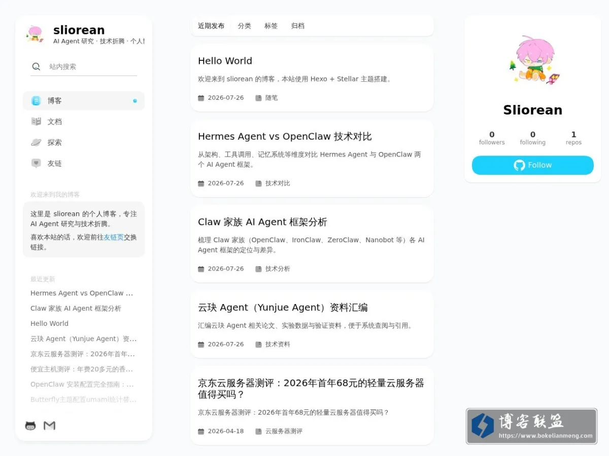Click the 技术资料 category label
This screenshot has height=456, width=609.
[x=278, y=345]
